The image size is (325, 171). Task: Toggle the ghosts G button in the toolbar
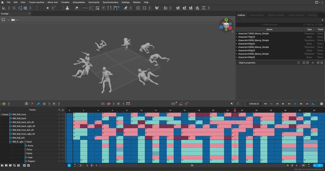click(14, 8)
